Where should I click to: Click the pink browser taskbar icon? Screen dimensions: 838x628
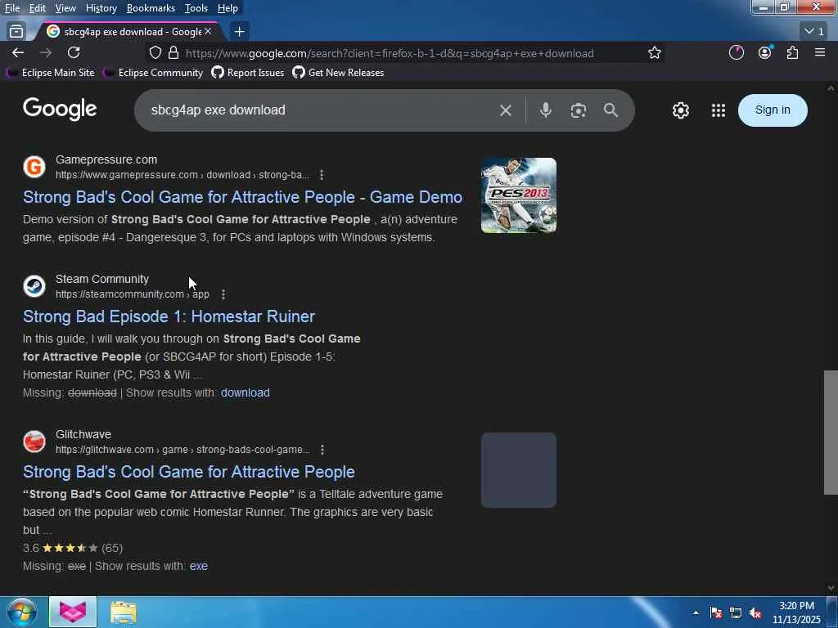coord(73,612)
